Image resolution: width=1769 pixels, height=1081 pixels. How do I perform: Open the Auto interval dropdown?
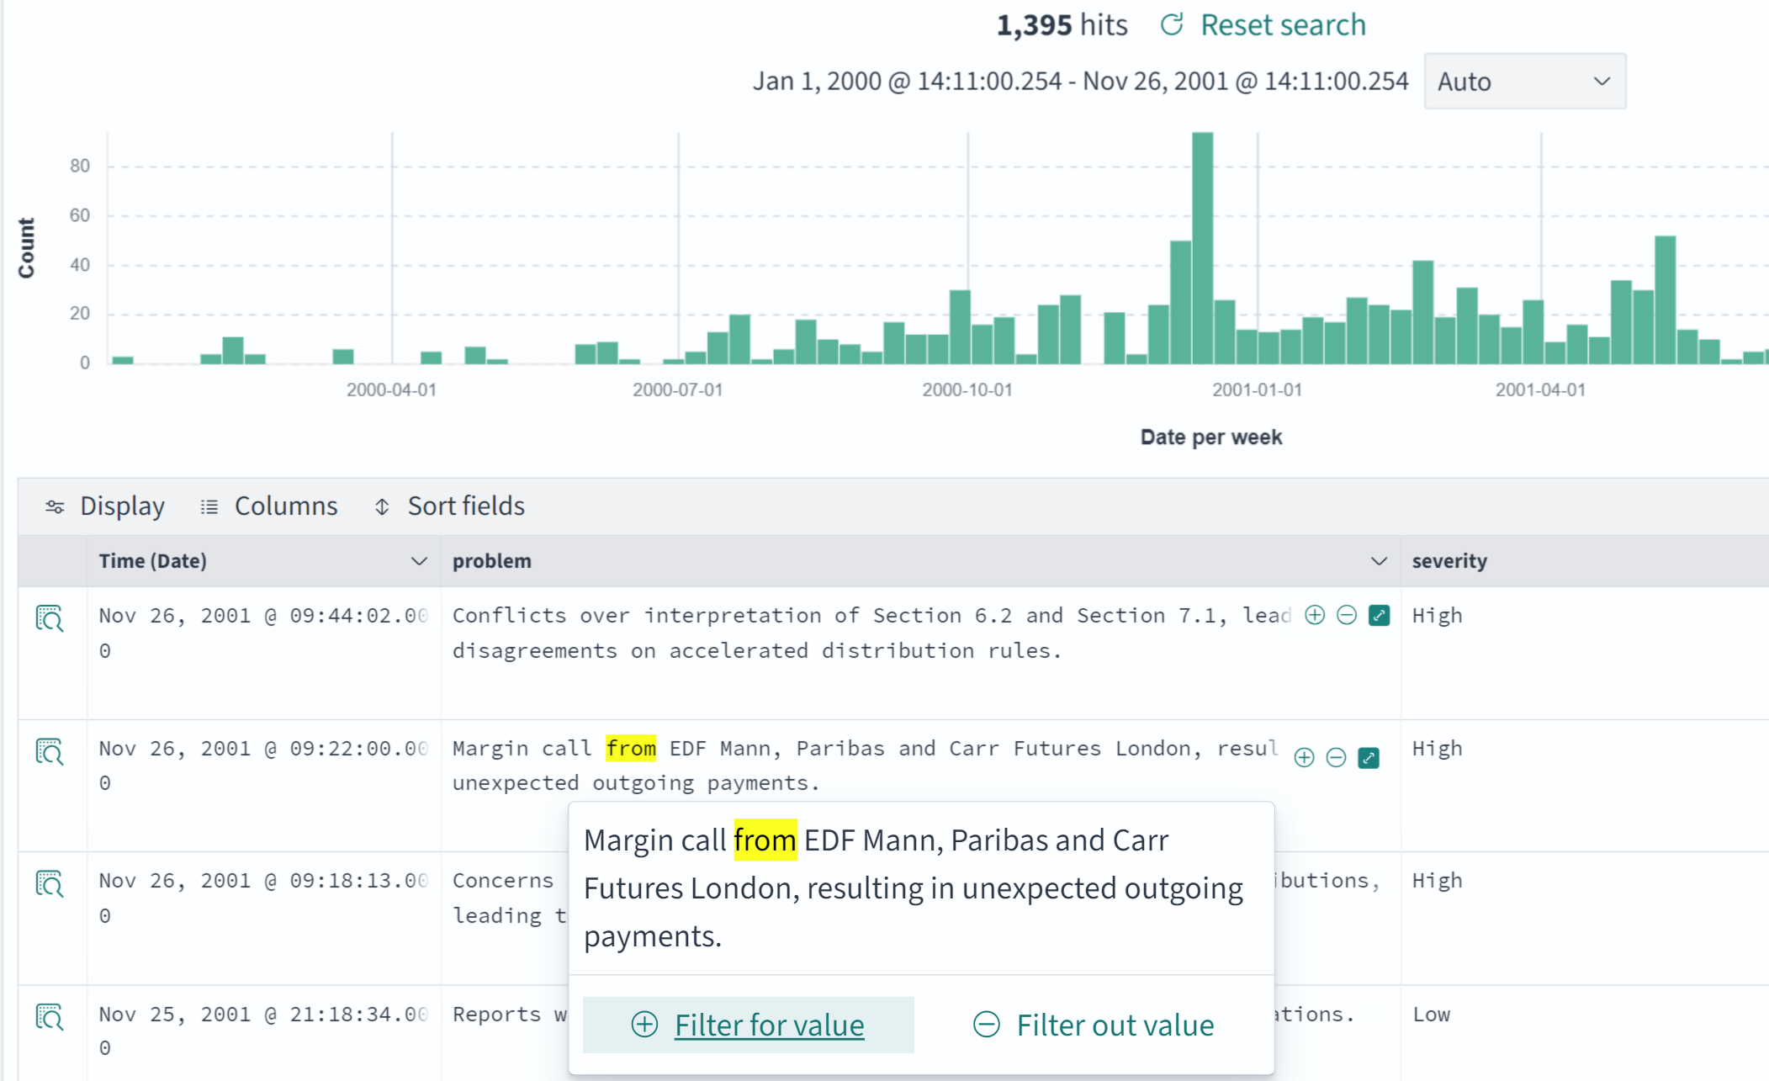pos(1524,82)
